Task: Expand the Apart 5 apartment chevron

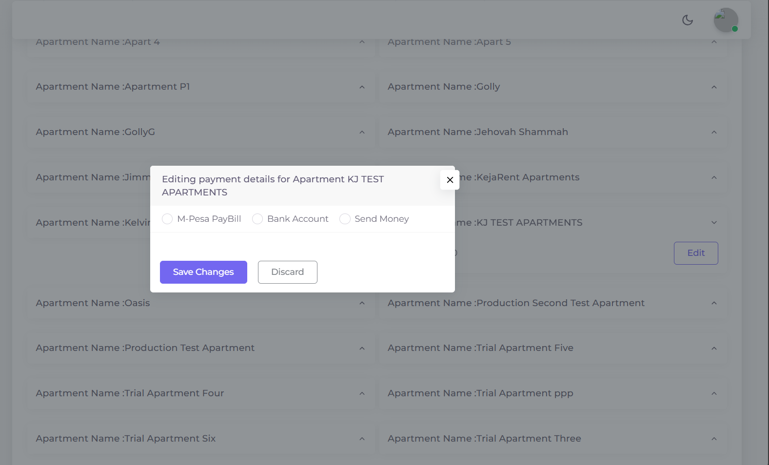Action: point(714,42)
